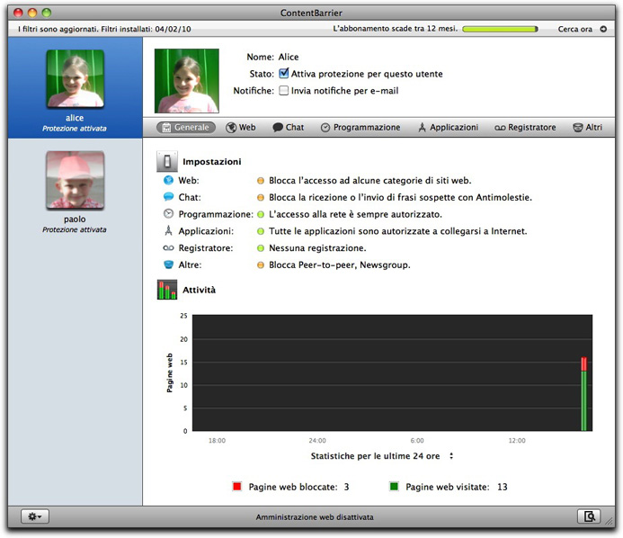Select the alice user profile in sidebar
Viewport: 623px width, 538px height.
tap(75, 88)
